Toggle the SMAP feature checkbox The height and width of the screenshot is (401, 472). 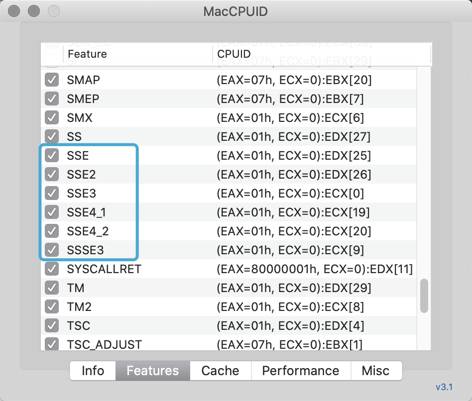point(52,80)
